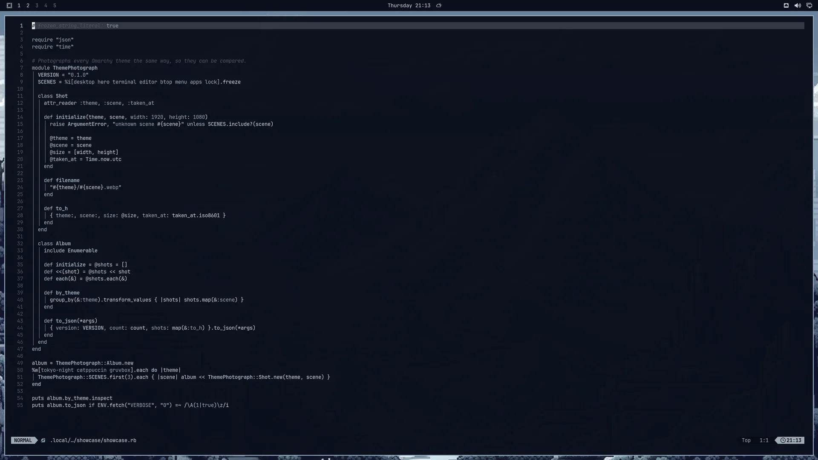The width and height of the screenshot is (818, 460).
Task: Click the Top scroll position indicator
Action: 746,440
